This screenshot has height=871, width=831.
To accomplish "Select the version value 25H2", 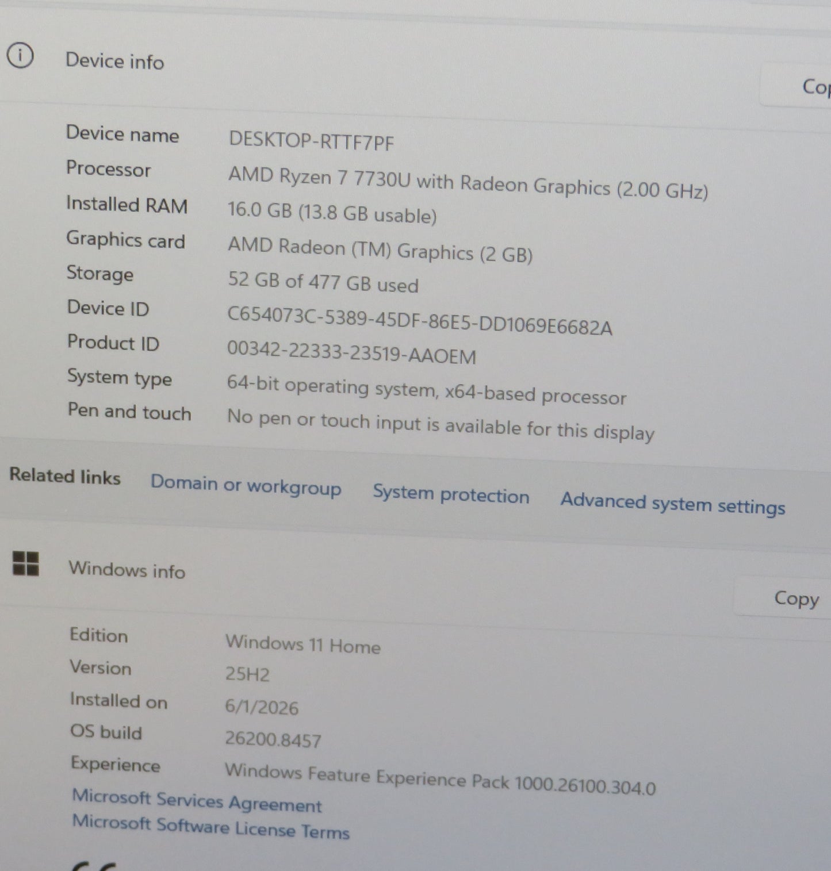I will click(247, 673).
